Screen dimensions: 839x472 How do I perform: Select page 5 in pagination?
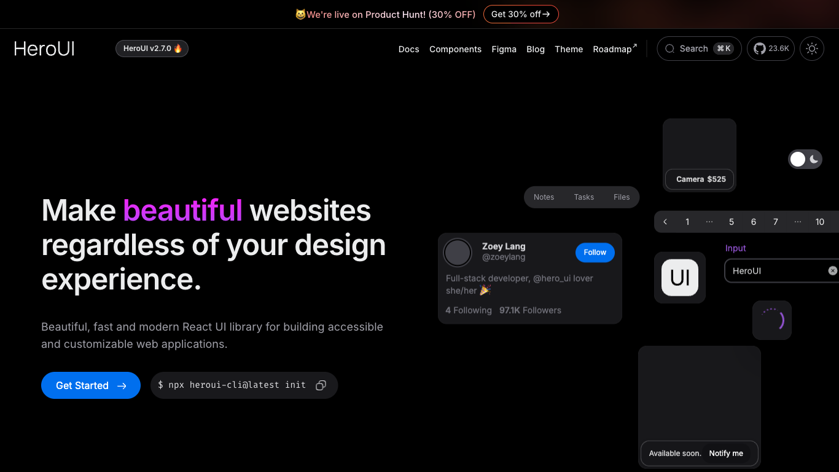click(732, 222)
